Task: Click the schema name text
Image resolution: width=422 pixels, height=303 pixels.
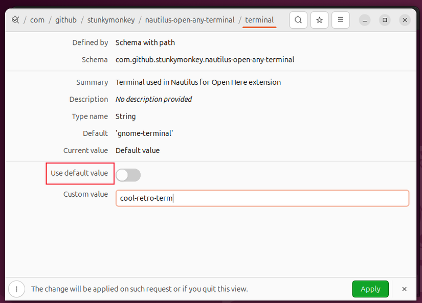Action: coord(205,60)
